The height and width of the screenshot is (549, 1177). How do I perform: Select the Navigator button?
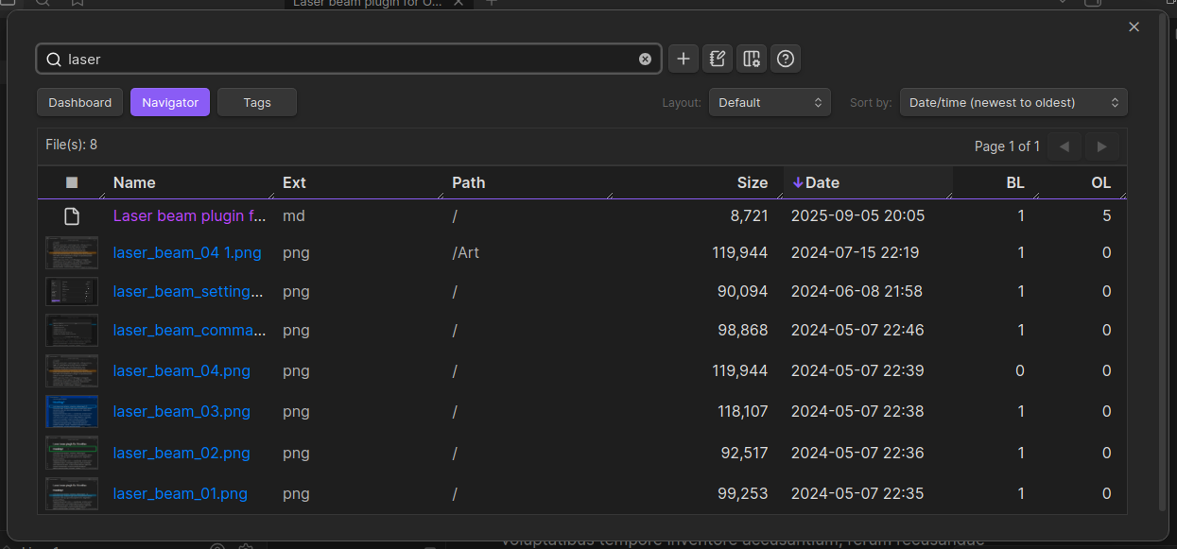tap(169, 102)
